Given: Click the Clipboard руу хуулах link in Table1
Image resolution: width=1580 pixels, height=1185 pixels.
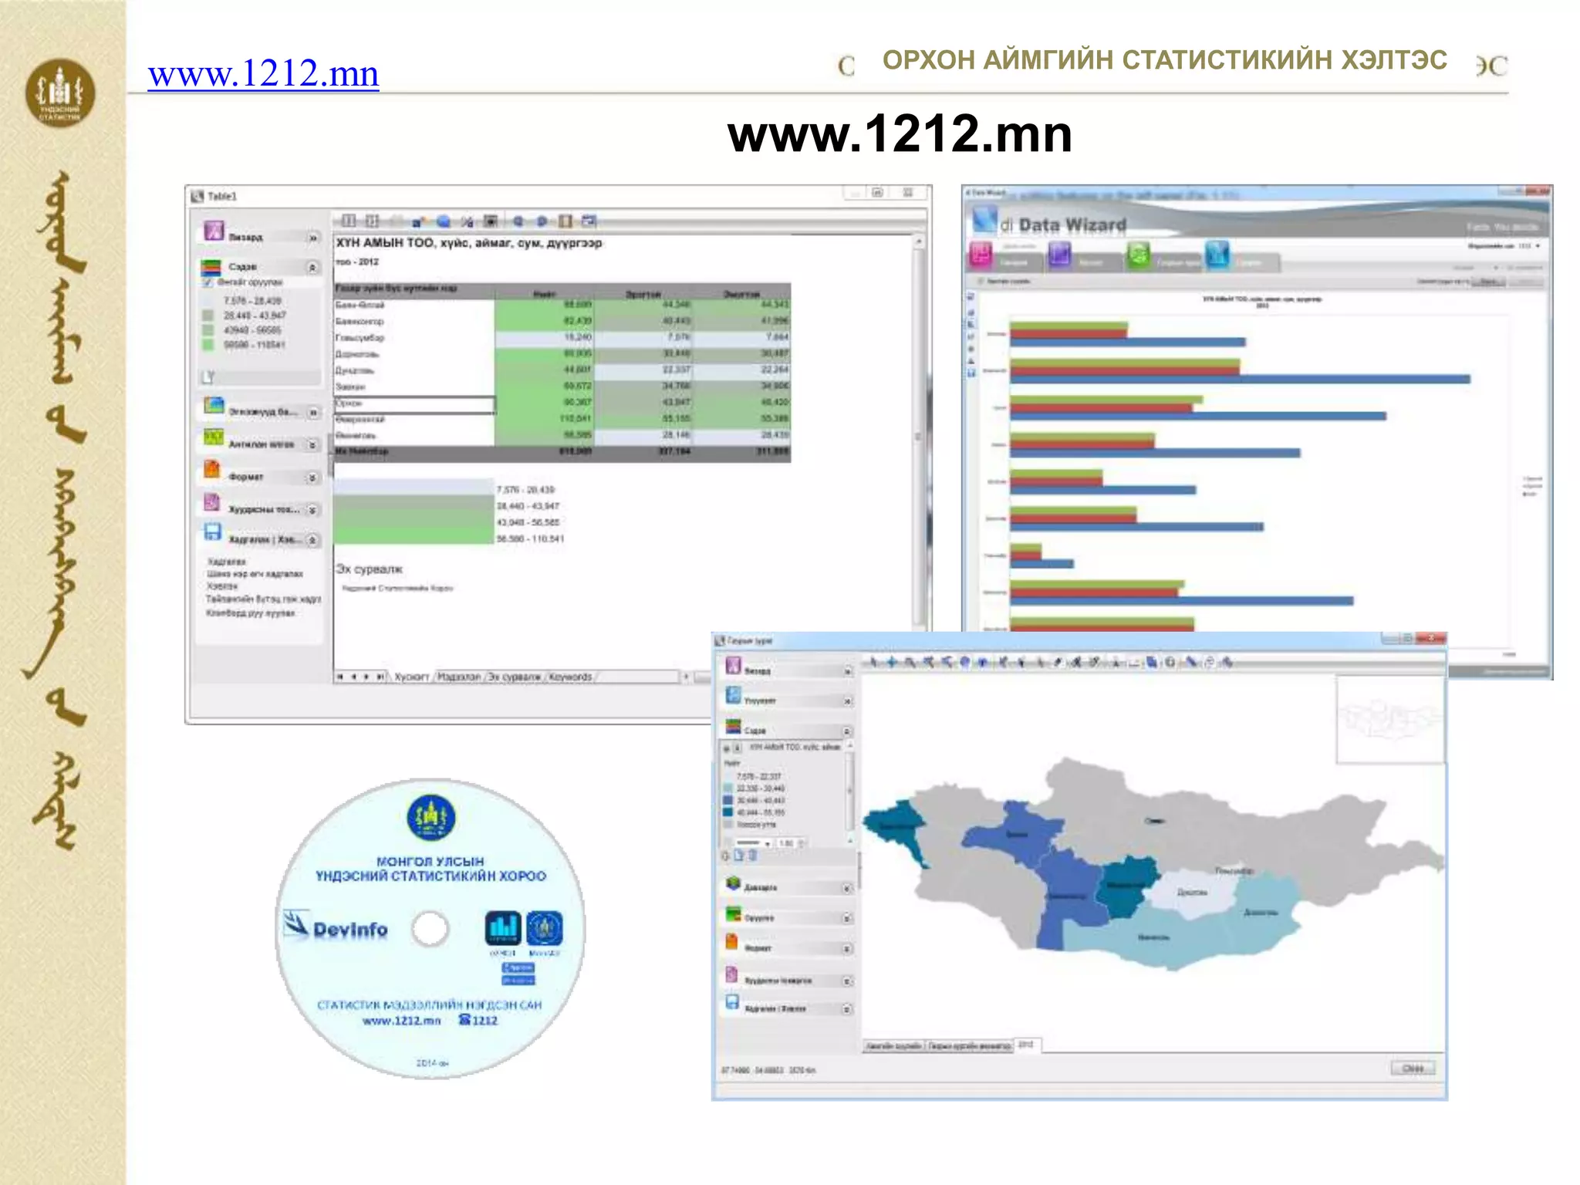Looking at the screenshot, I should point(251,613).
